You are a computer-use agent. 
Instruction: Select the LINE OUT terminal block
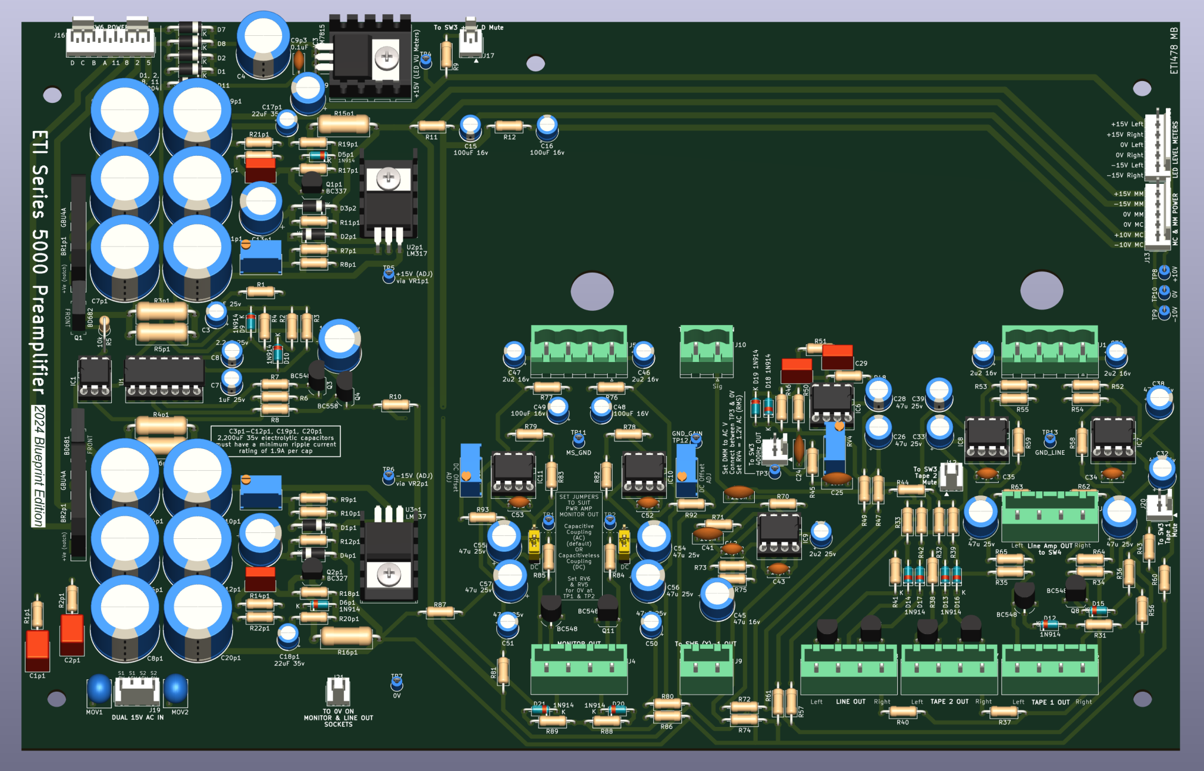click(849, 669)
